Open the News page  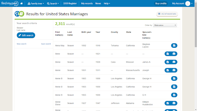[98, 3]
